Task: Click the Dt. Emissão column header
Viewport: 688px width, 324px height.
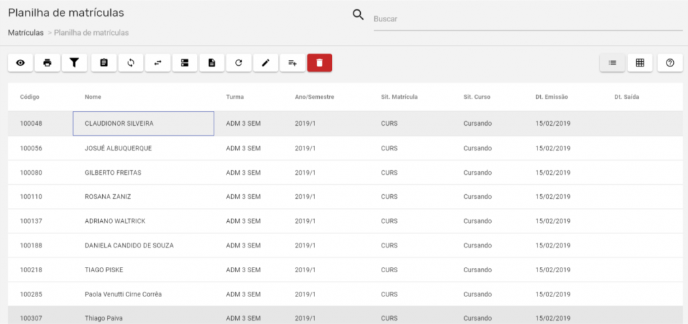Action: 552,97
